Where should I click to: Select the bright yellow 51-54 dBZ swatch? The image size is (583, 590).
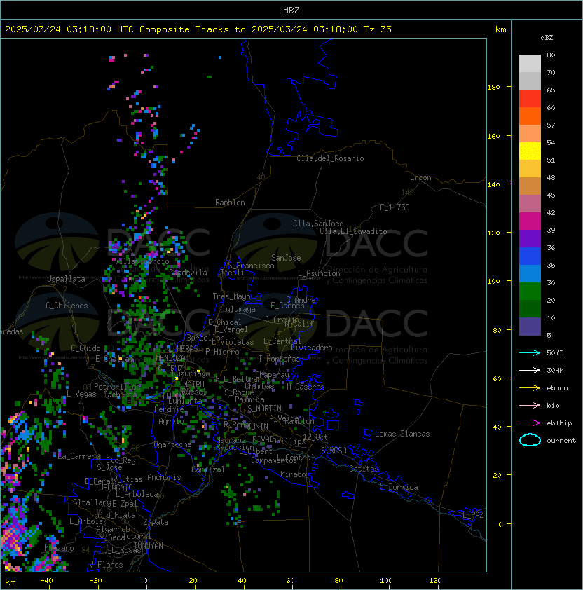(530, 151)
